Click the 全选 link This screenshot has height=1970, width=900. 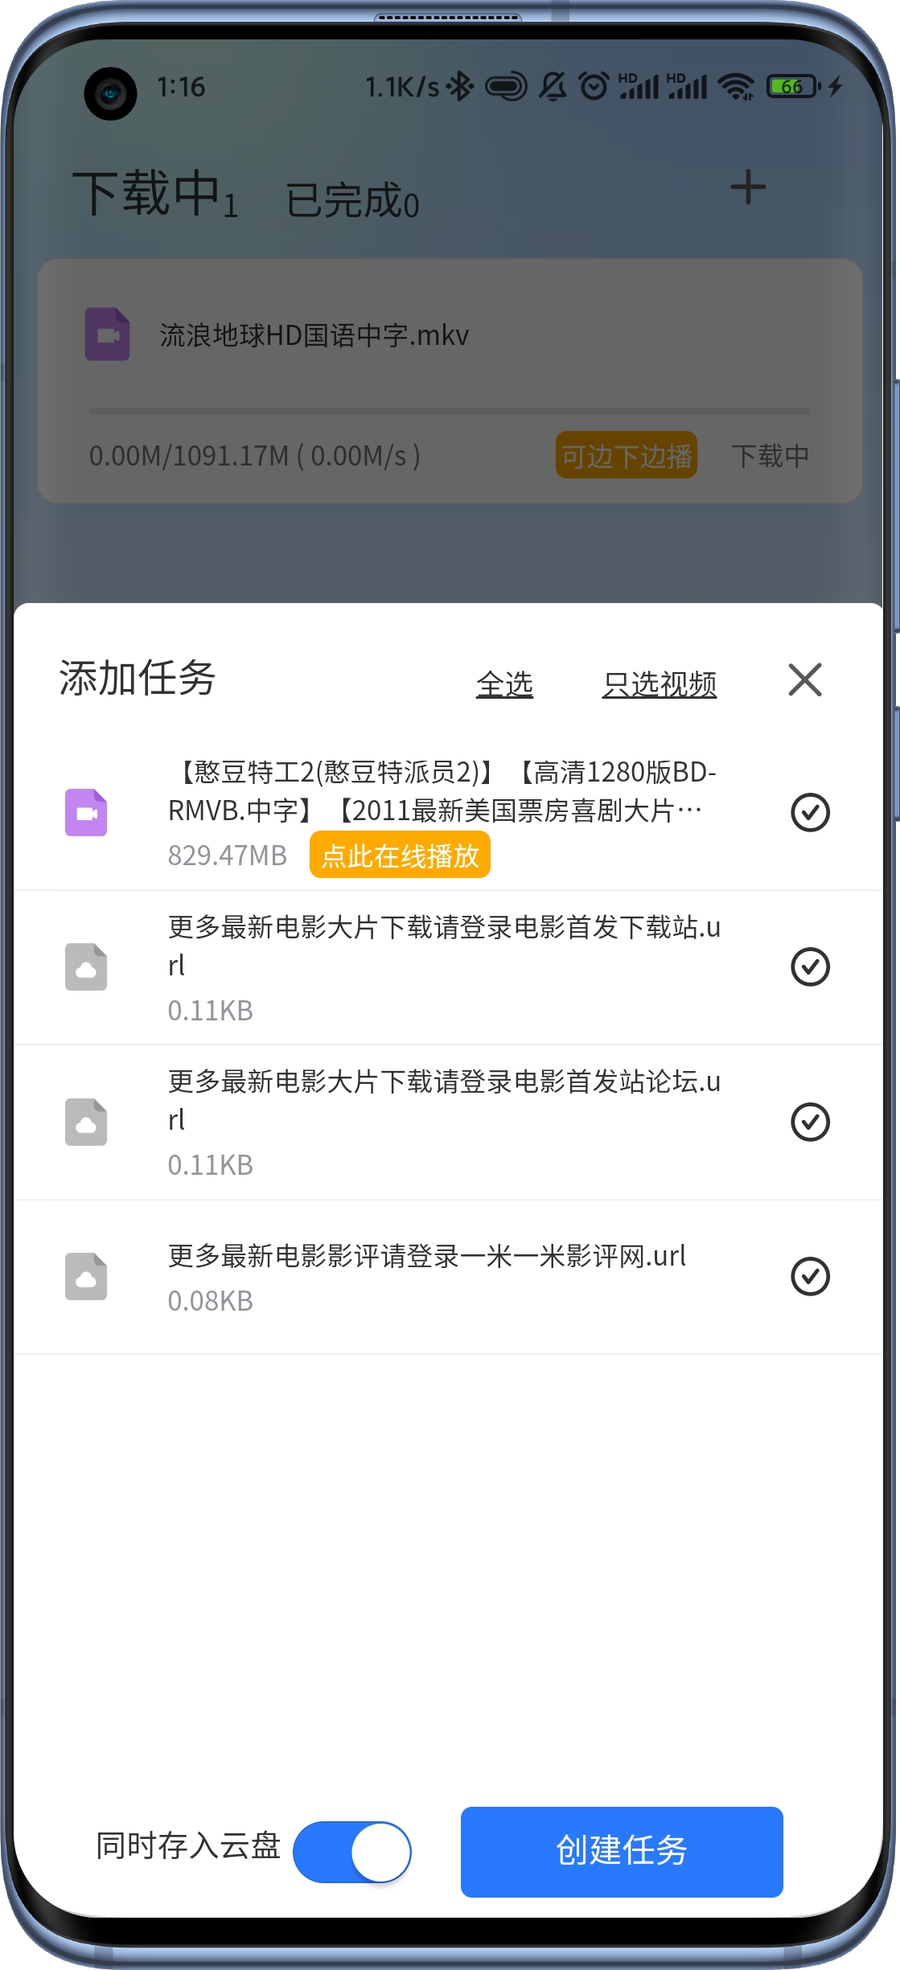(x=504, y=684)
